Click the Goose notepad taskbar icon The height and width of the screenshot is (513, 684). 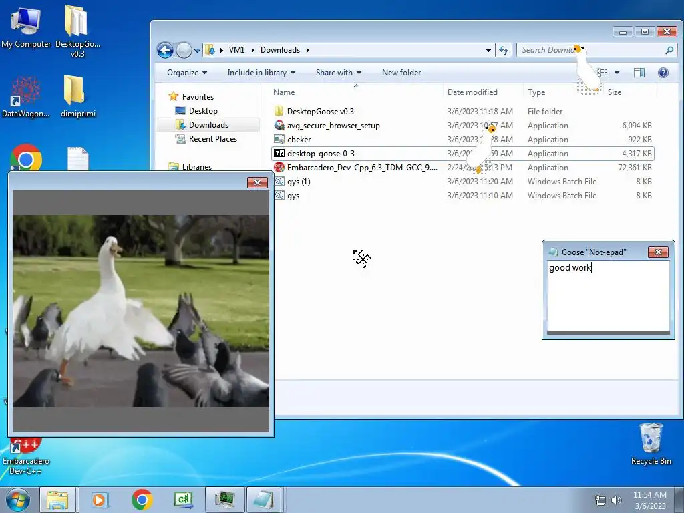(264, 500)
